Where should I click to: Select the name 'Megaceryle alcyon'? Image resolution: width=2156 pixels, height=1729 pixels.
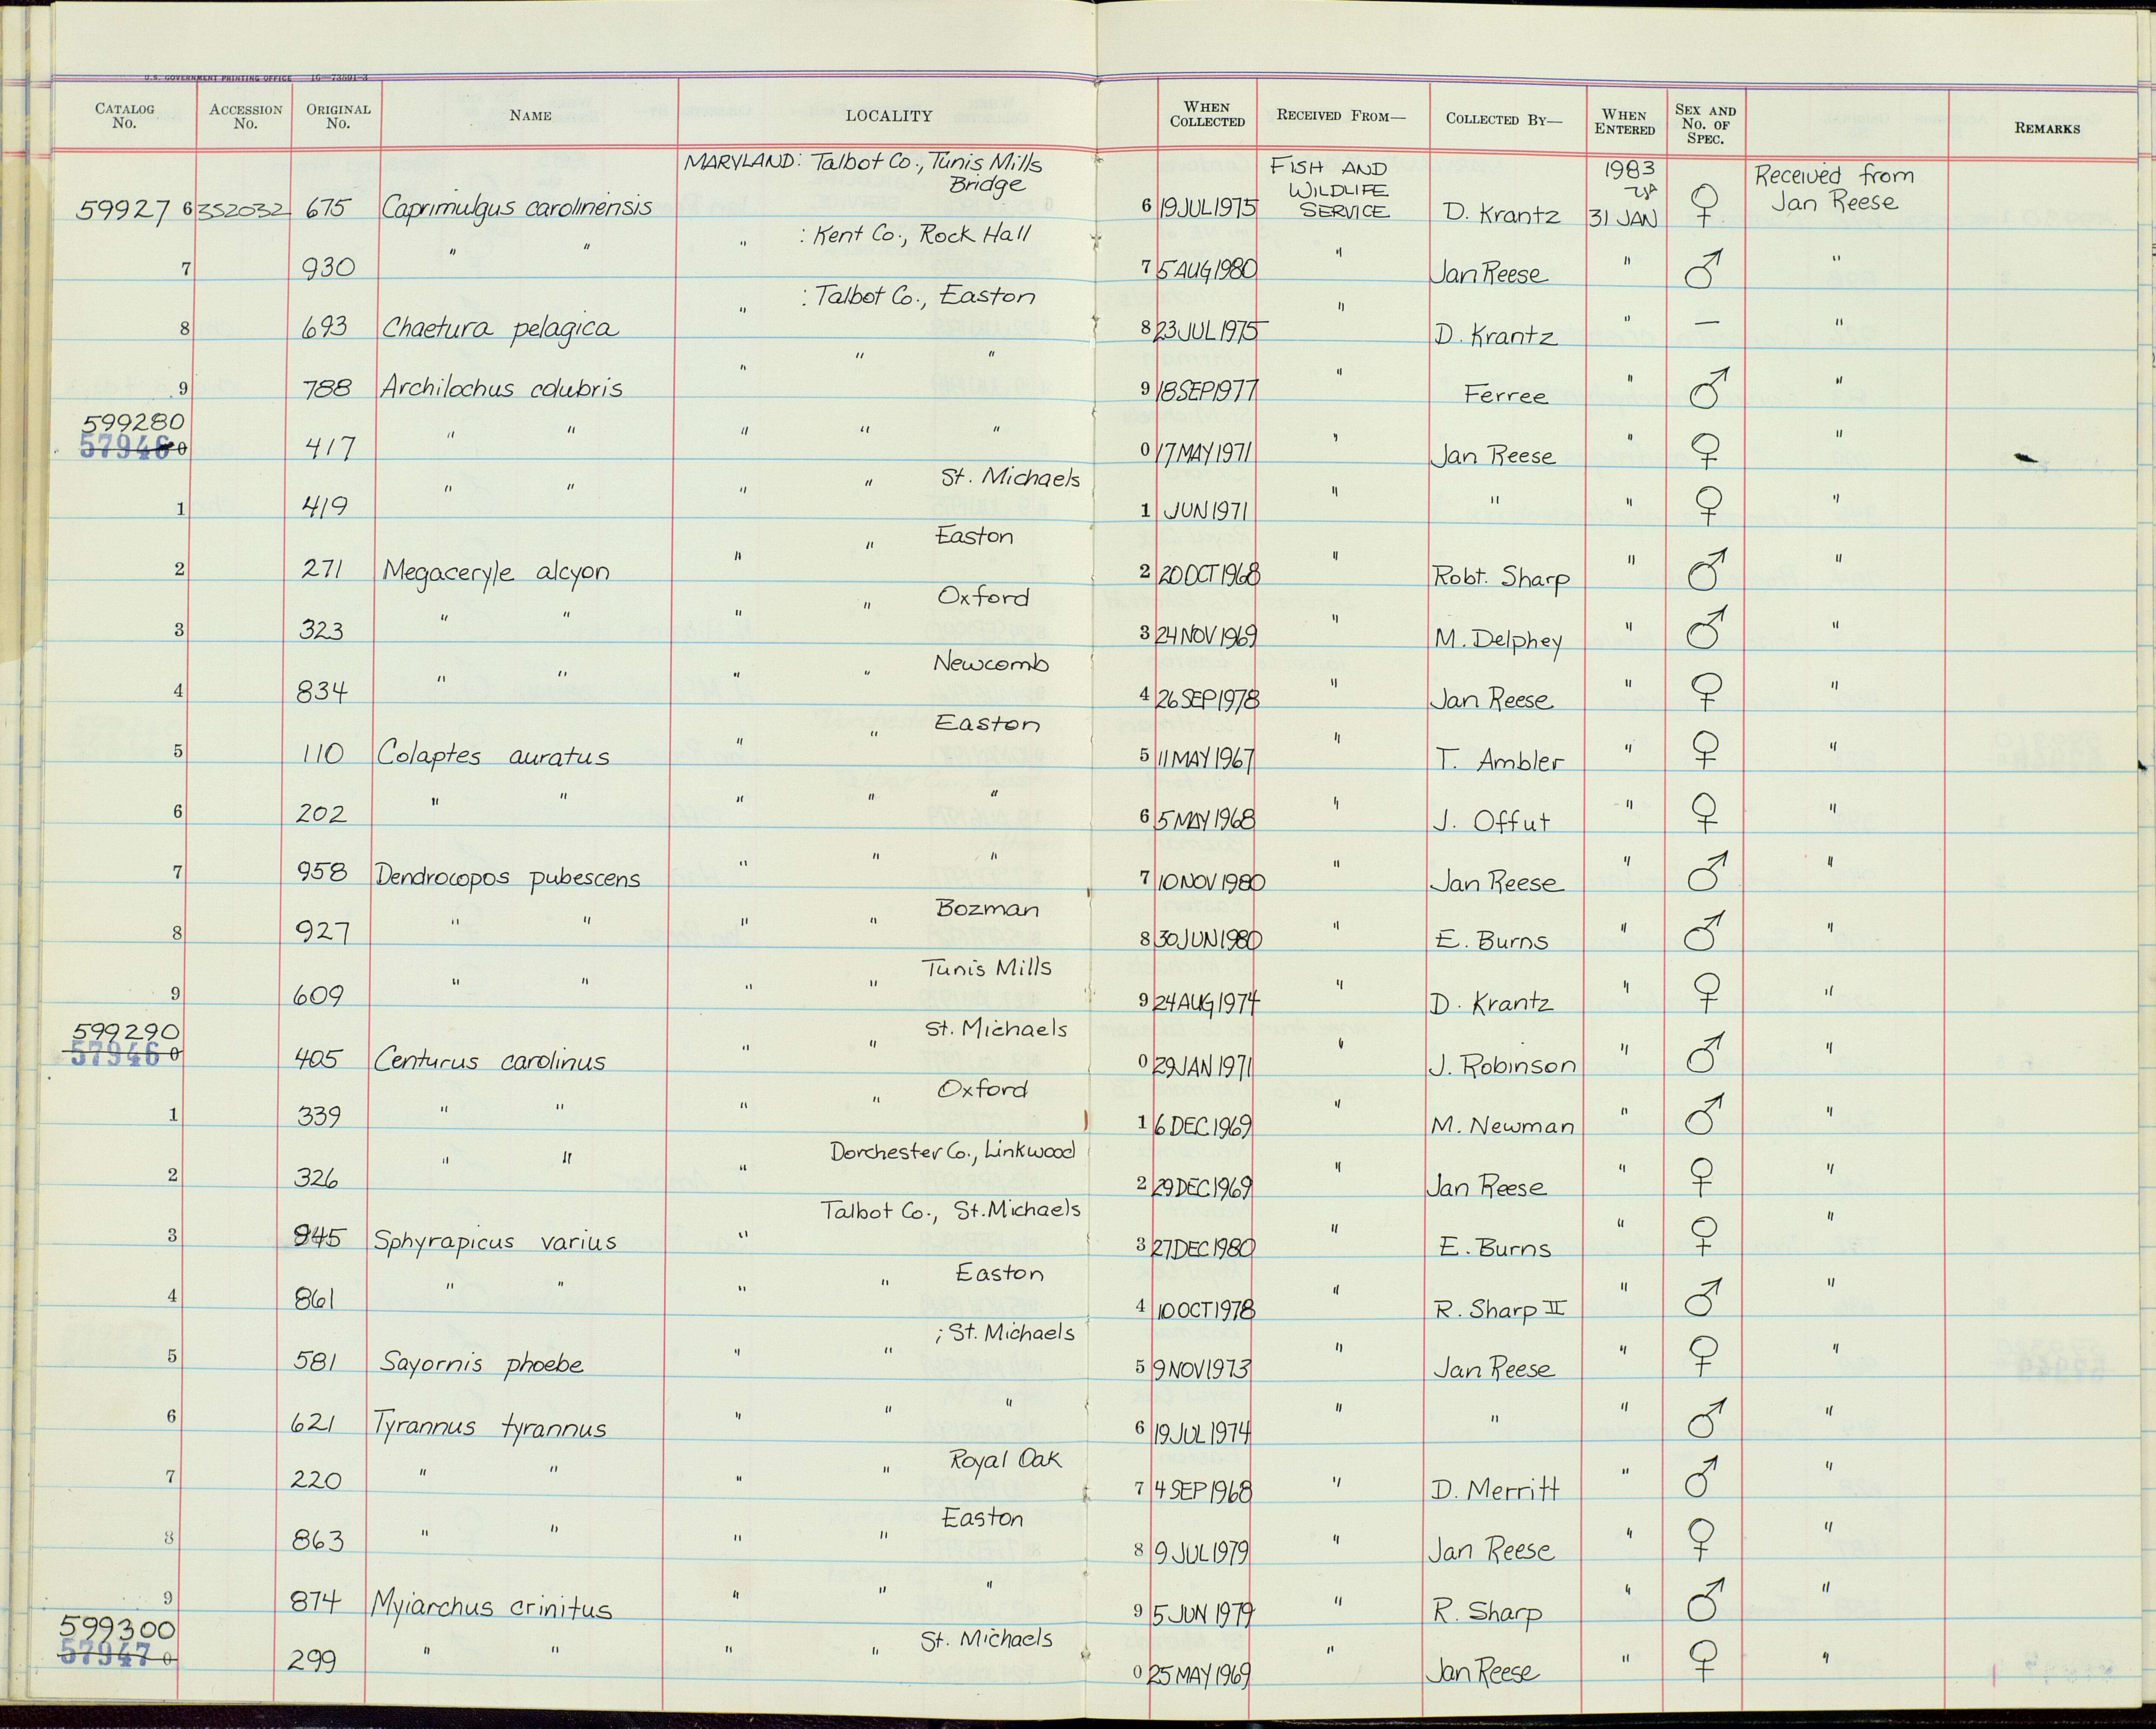click(496, 572)
